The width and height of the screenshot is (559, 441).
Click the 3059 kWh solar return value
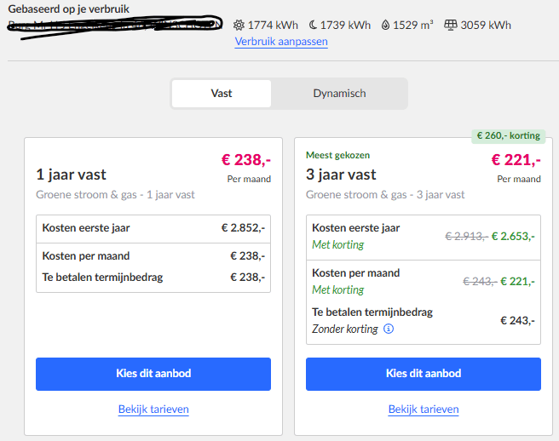(x=486, y=25)
